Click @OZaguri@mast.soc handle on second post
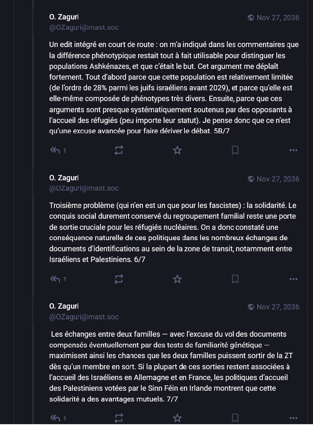The image size is (313, 425). [x=84, y=188]
